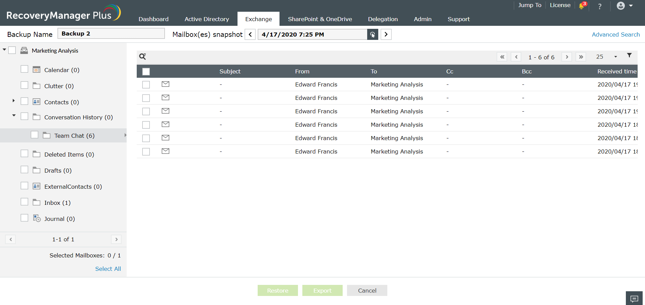Go to previous mailbox list page
Viewport: 645px width, 305px height.
(11, 239)
